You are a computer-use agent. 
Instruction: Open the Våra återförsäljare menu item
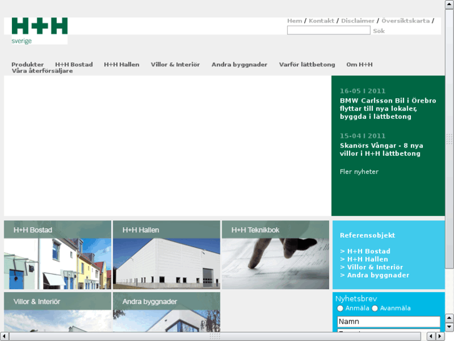pos(42,71)
